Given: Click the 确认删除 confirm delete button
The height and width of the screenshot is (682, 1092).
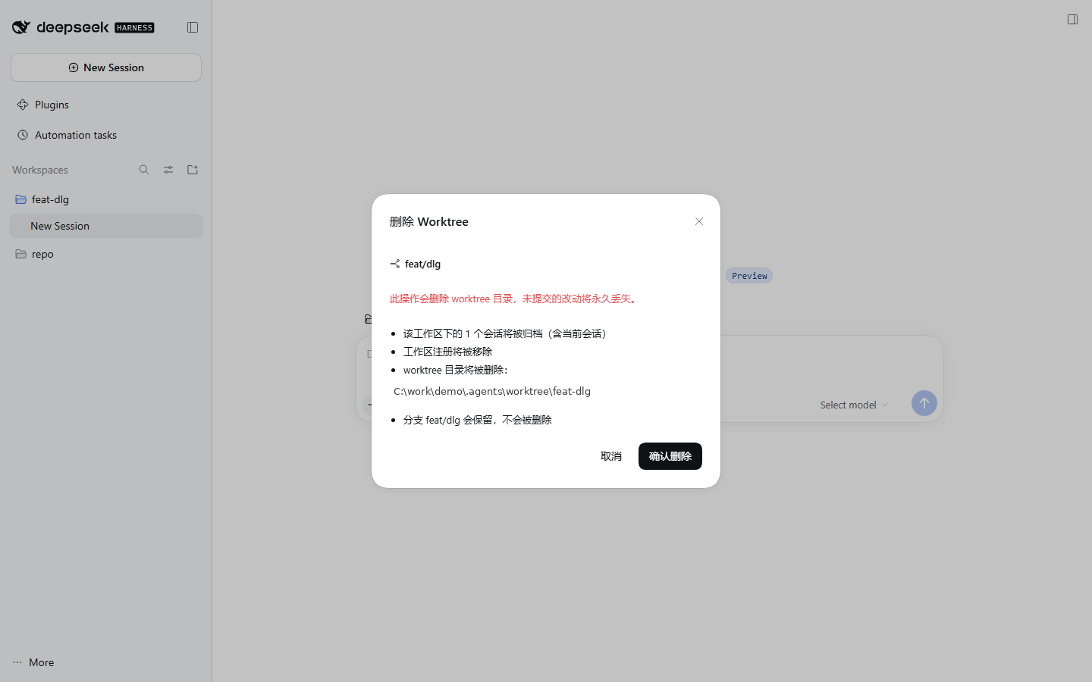Looking at the screenshot, I should pos(670,456).
